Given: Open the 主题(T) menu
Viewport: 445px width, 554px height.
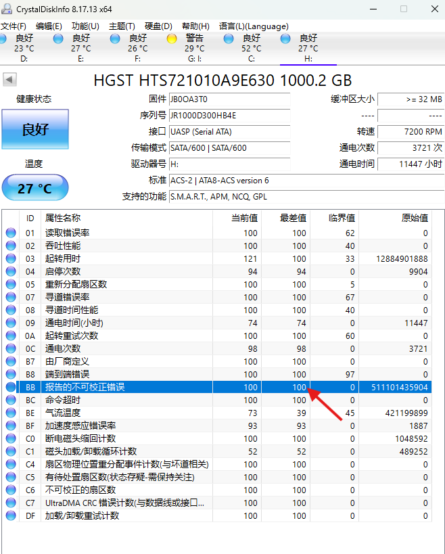Looking at the screenshot, I should (x=122, y=26).
